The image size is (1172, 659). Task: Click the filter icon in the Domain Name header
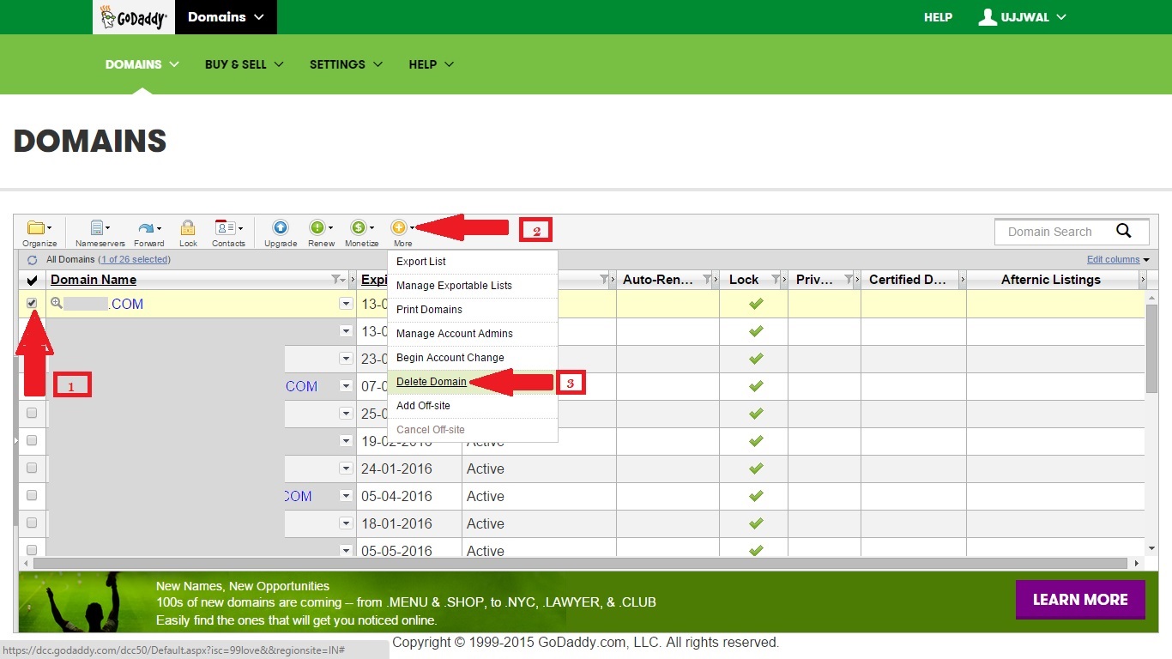335,280
